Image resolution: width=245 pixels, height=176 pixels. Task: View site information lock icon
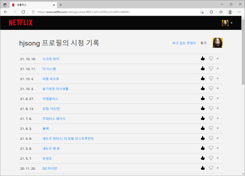pyautogui.click(x=33, y=12)
